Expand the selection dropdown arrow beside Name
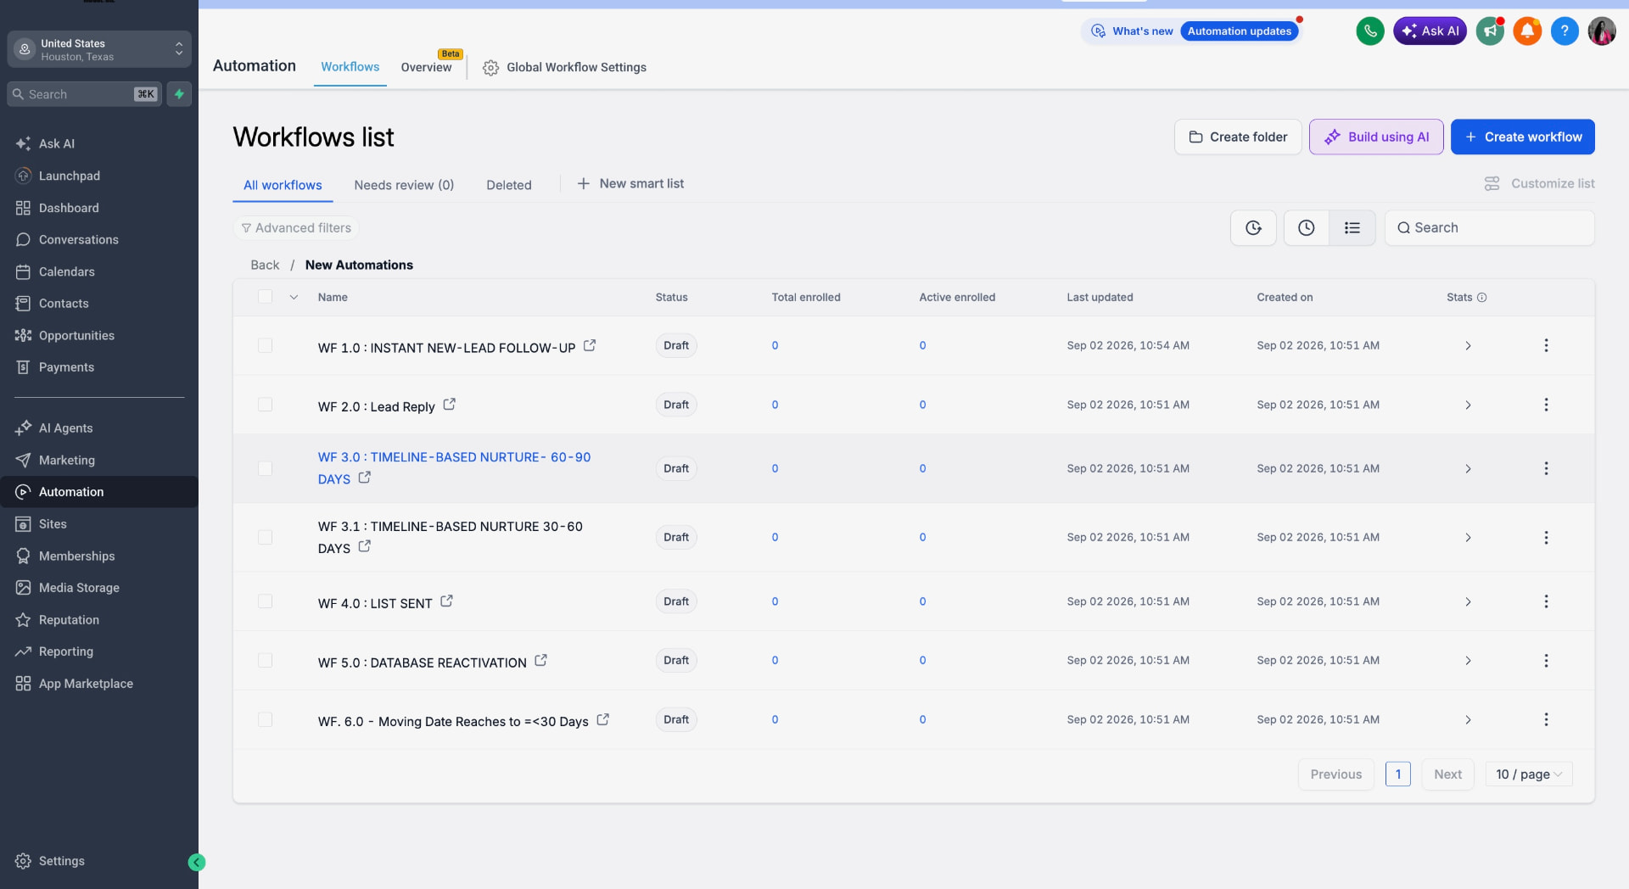Screen dimensions: 1629x889 pos(294,297)
